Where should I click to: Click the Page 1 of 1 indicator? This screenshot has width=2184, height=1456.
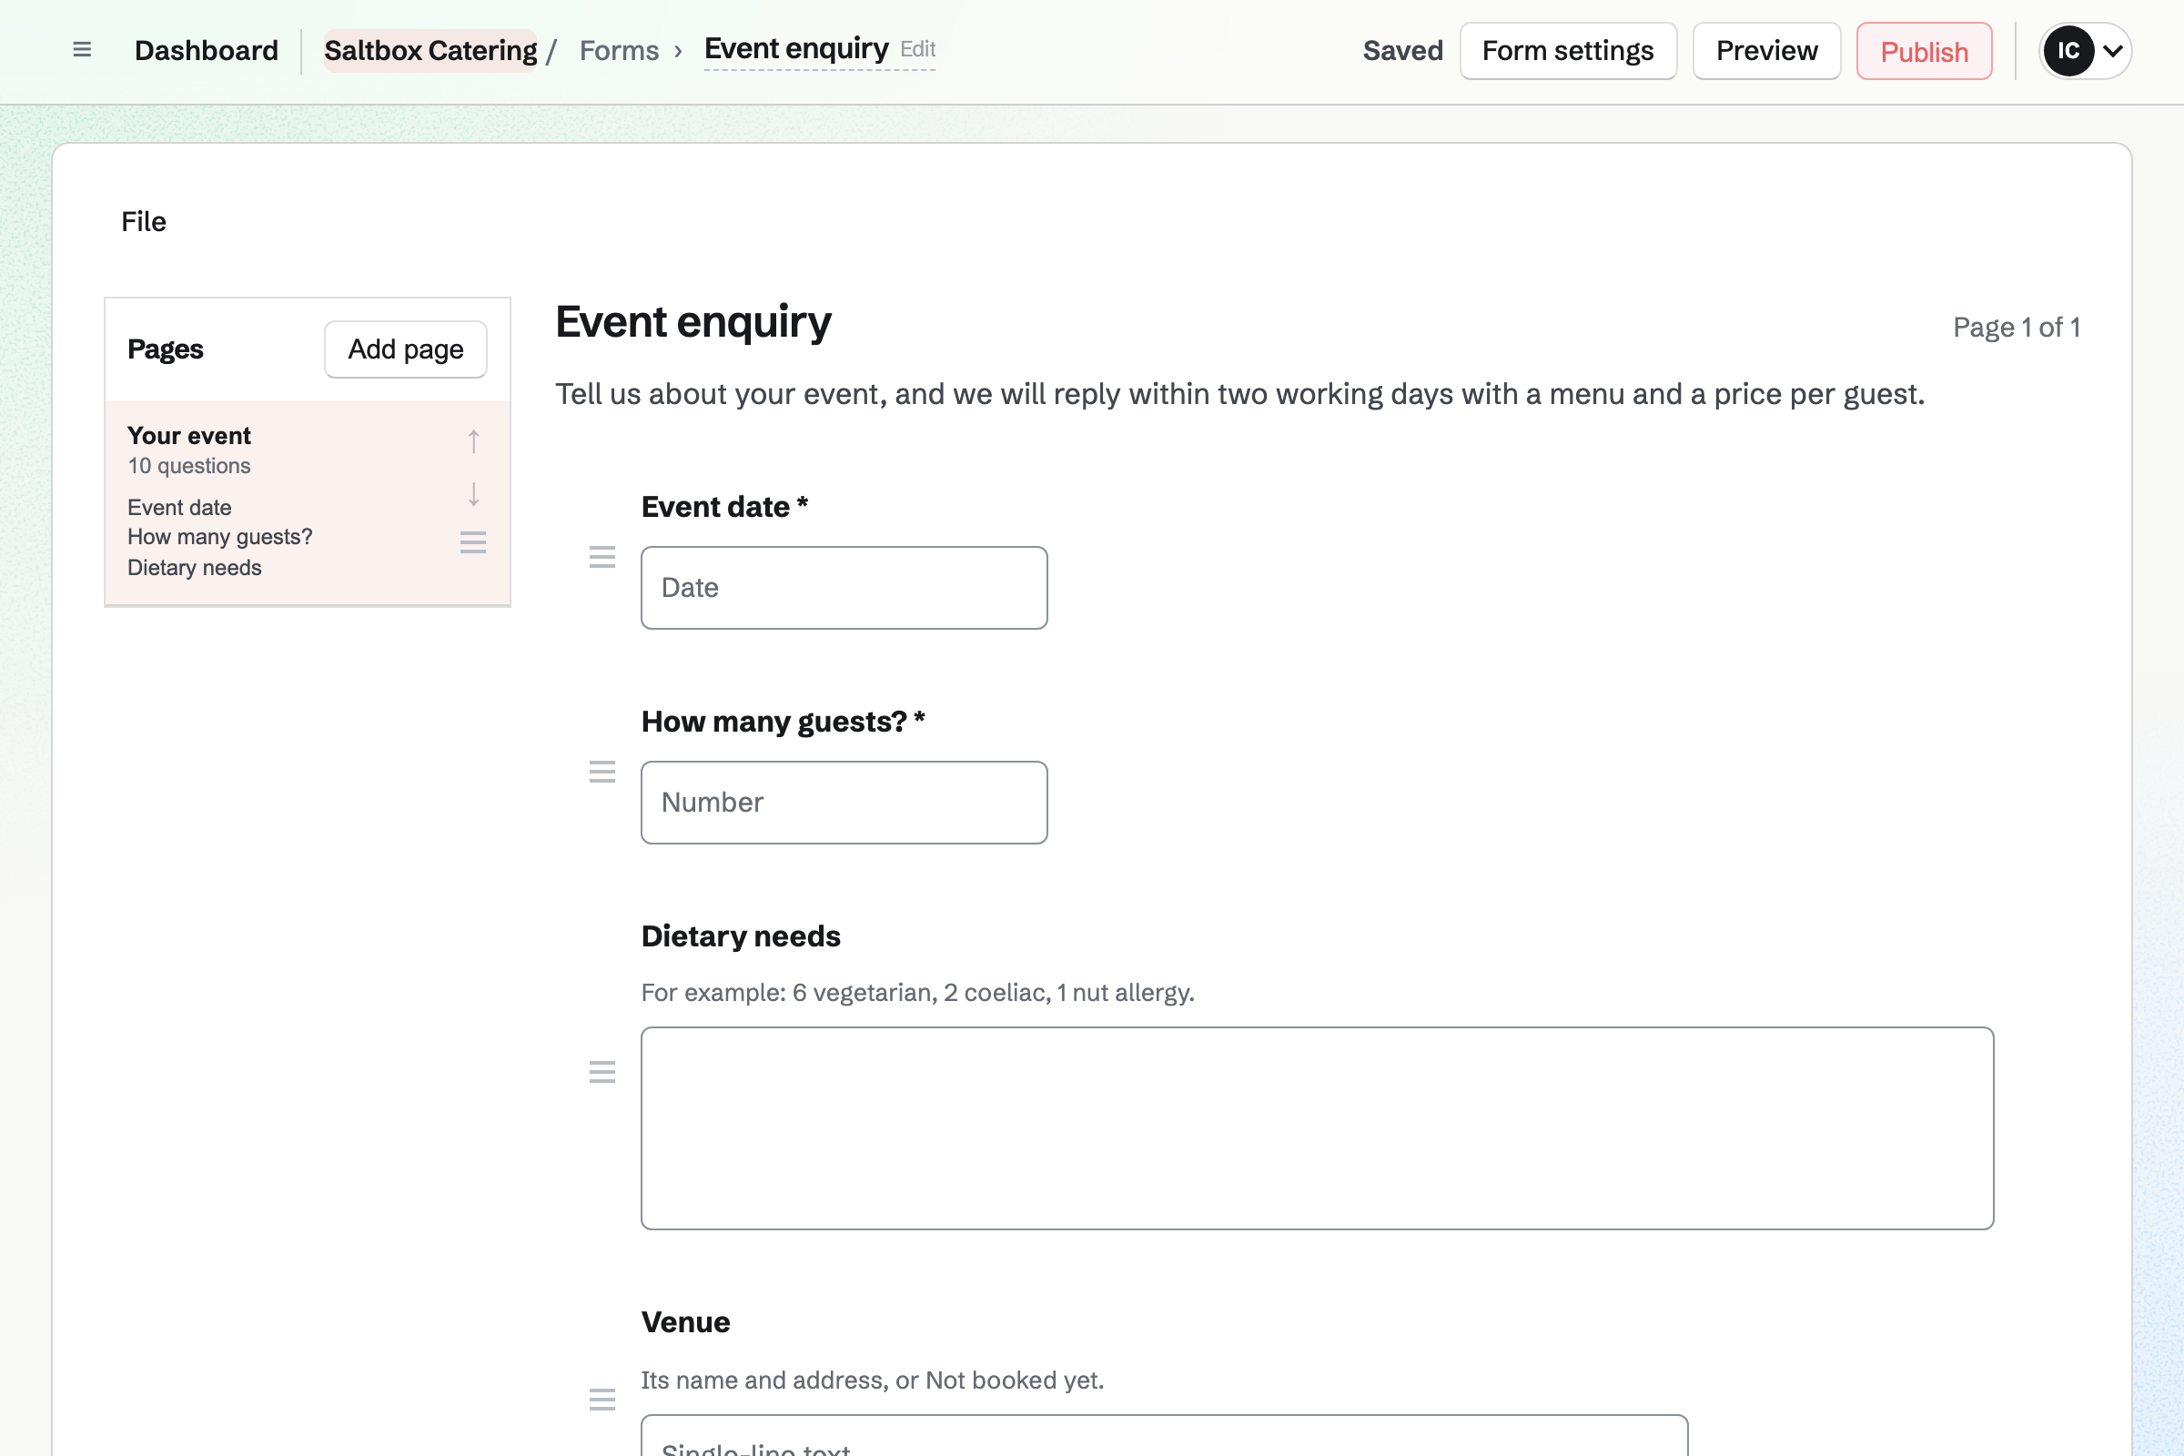pyautogui.click(x=2016, y=327)
